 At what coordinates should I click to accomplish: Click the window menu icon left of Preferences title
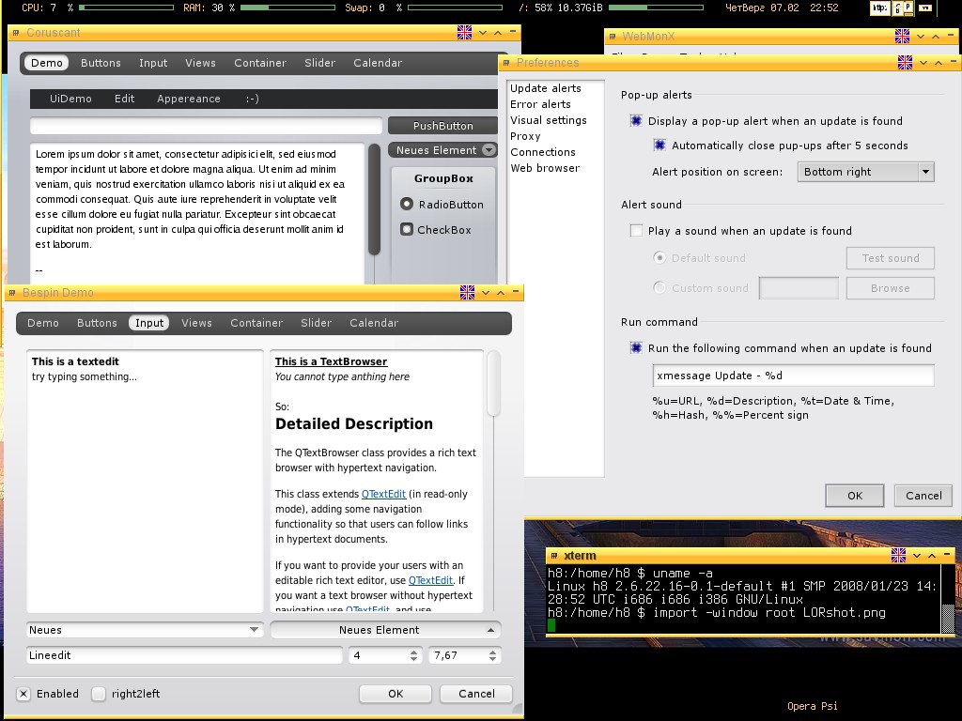tap(506, 63)
